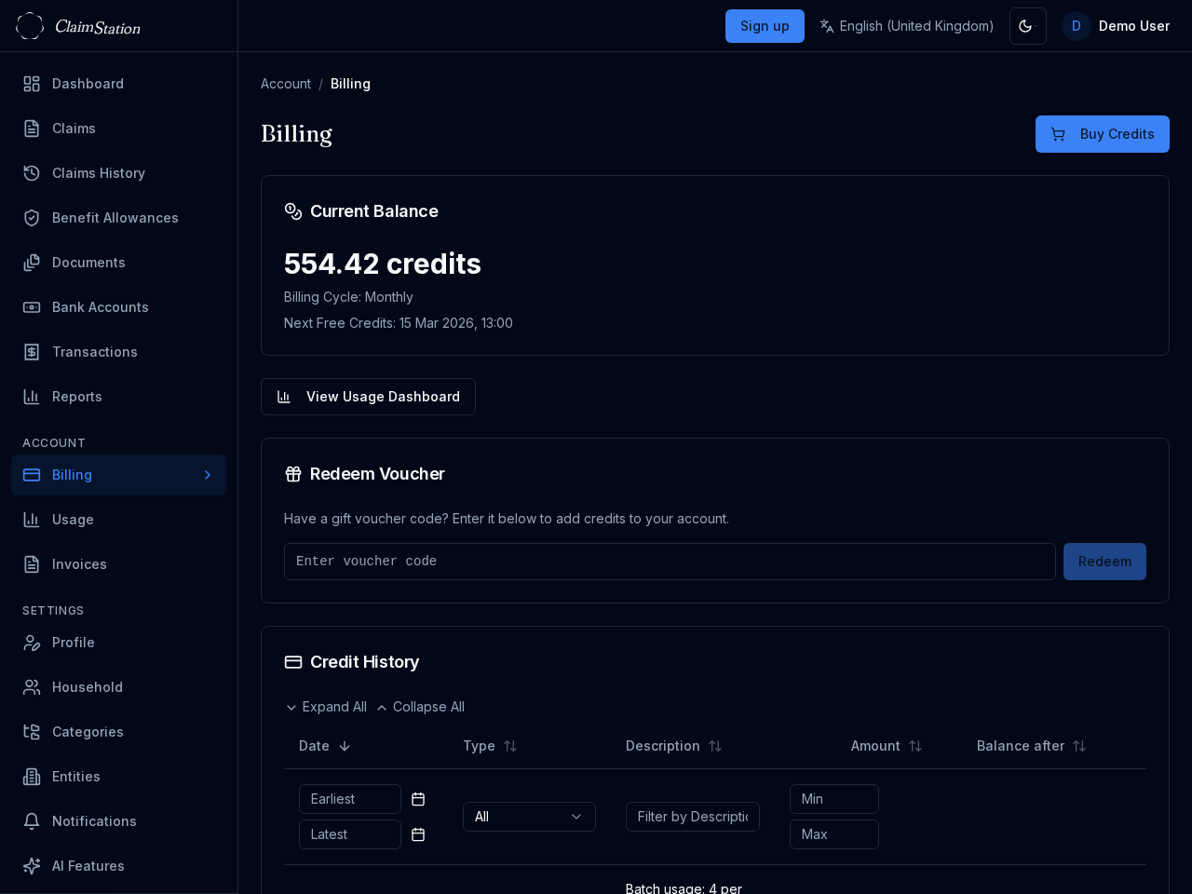Click the language translate icon

pos(827,26)
